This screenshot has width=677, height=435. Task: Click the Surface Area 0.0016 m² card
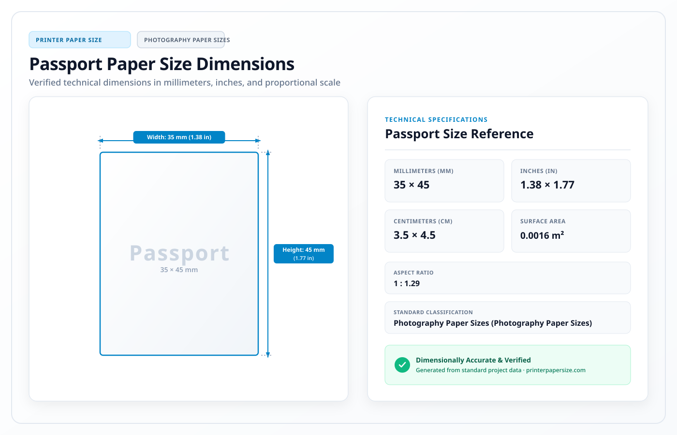[571, 231]
